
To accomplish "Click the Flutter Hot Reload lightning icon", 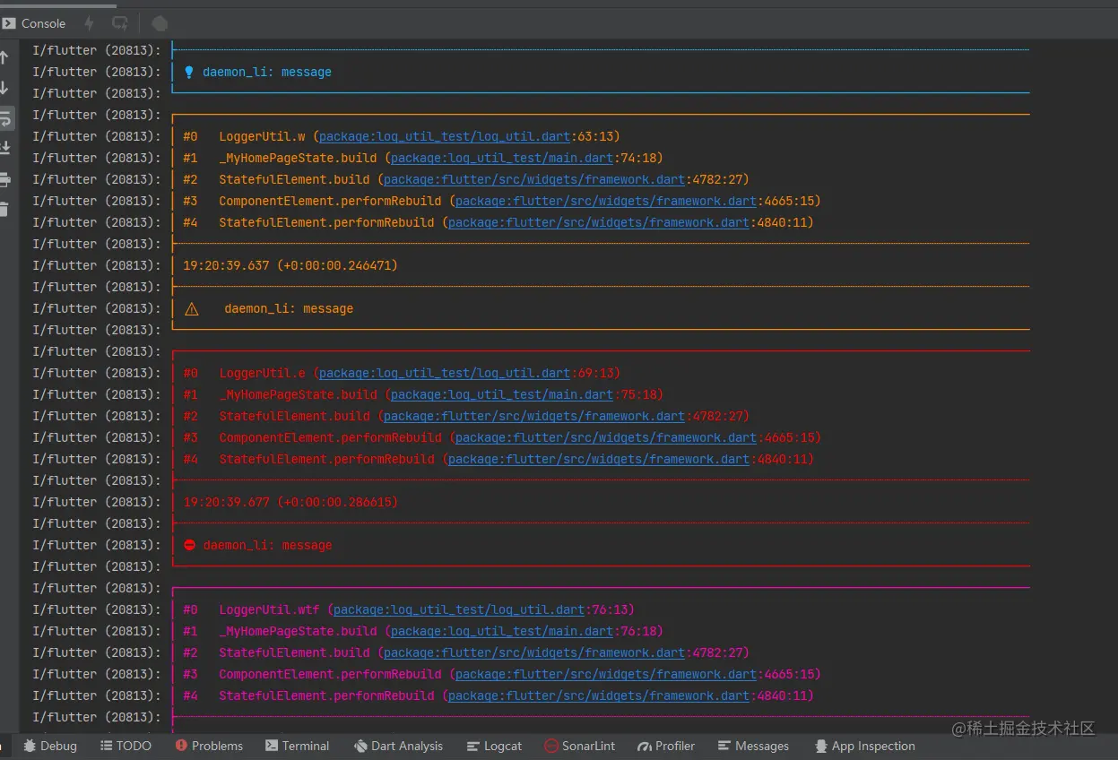I will pyautogui.click(x=89, y=23).
